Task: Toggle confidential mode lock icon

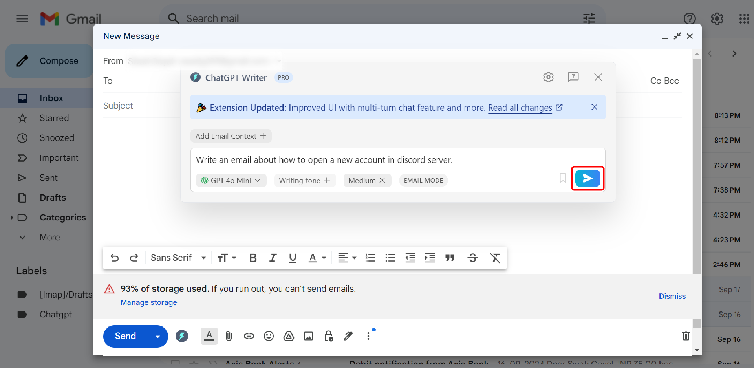Action: (329, 336)
